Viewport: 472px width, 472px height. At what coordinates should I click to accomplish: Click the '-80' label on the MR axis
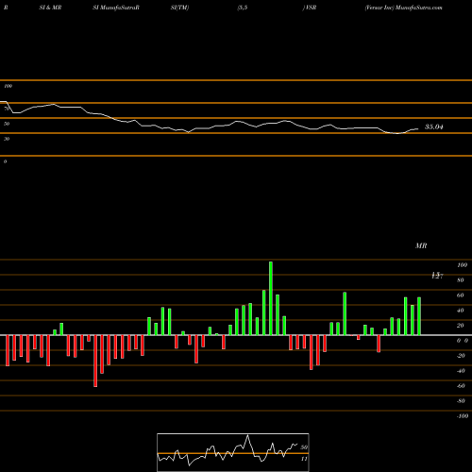(461, 401)
